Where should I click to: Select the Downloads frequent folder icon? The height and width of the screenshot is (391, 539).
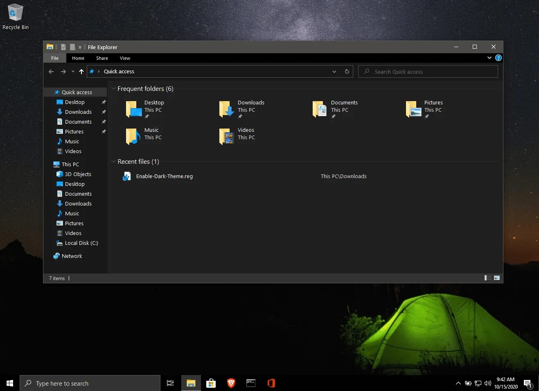click(x=227, y=109)
